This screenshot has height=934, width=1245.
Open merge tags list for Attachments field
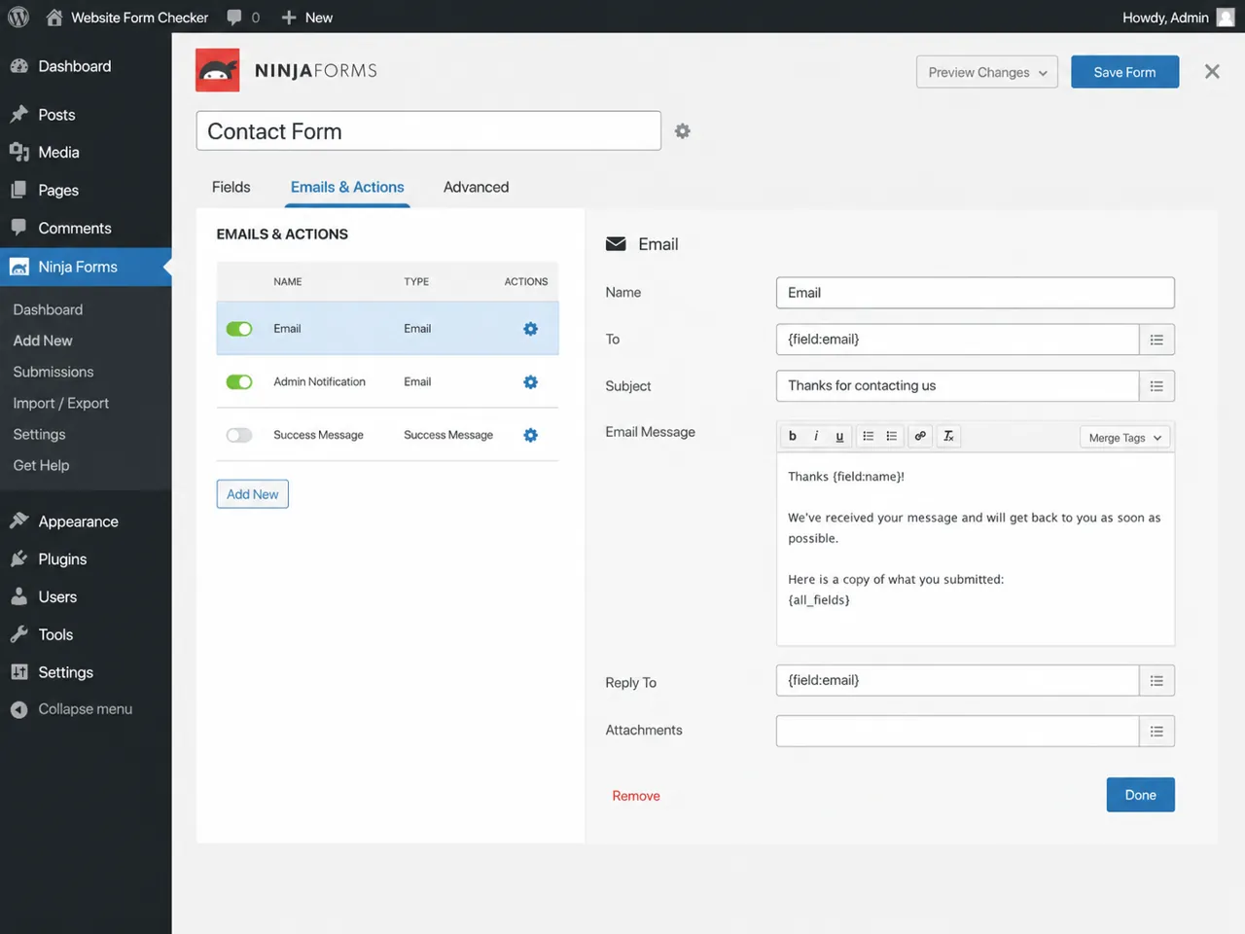coord(1156,732)
